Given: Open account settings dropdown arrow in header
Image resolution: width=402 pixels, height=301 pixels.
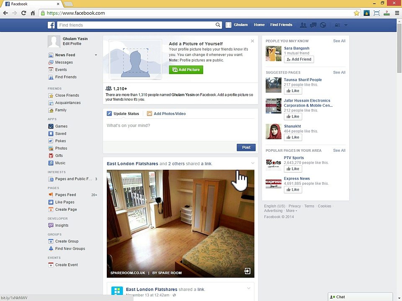Looking at the screenshot, I should [x=345, y=25].
